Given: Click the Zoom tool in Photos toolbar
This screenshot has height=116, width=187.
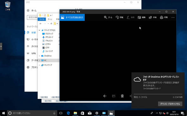Looking at the screenshot, I should coord(108,17).
